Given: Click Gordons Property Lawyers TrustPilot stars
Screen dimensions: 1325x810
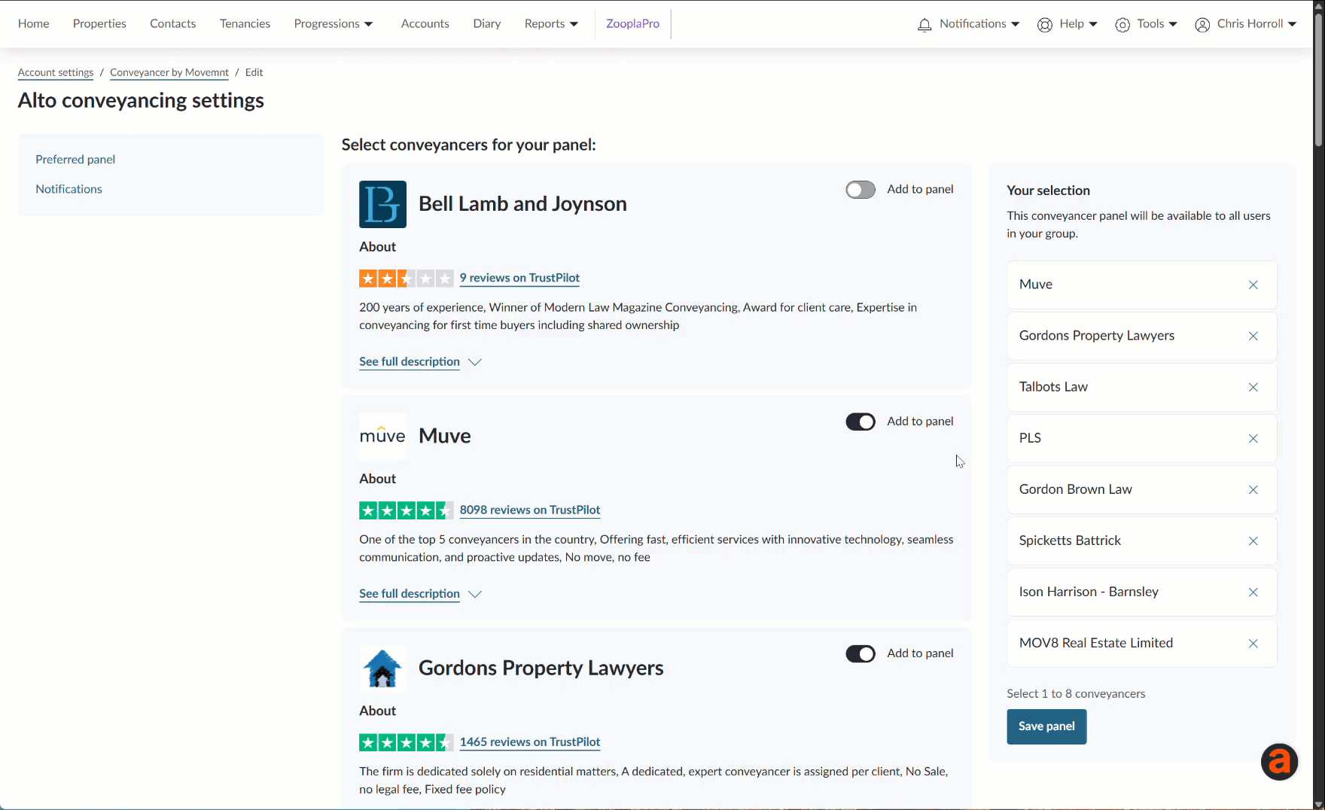Looking at the screenshot, I should (407, 742).
